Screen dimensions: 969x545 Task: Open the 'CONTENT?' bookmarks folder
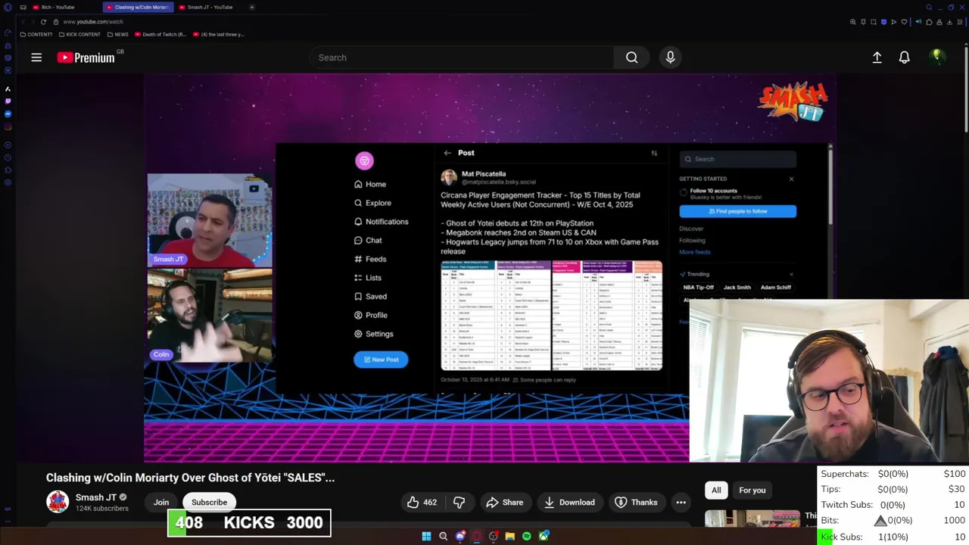click(36, 34)
